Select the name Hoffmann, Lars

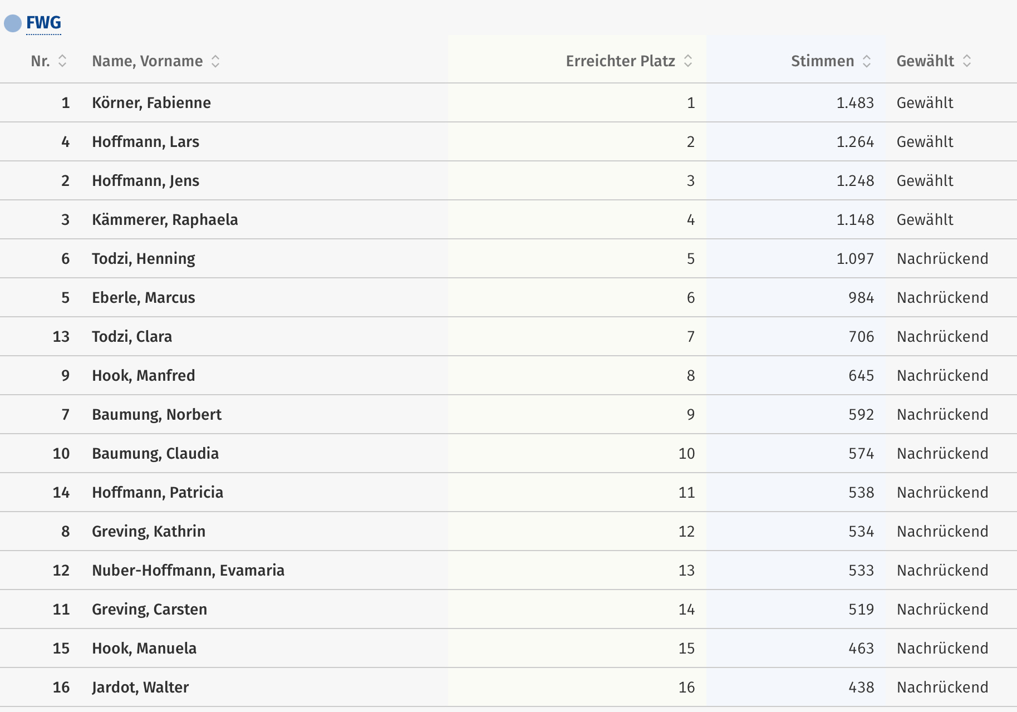coord(145,142)
